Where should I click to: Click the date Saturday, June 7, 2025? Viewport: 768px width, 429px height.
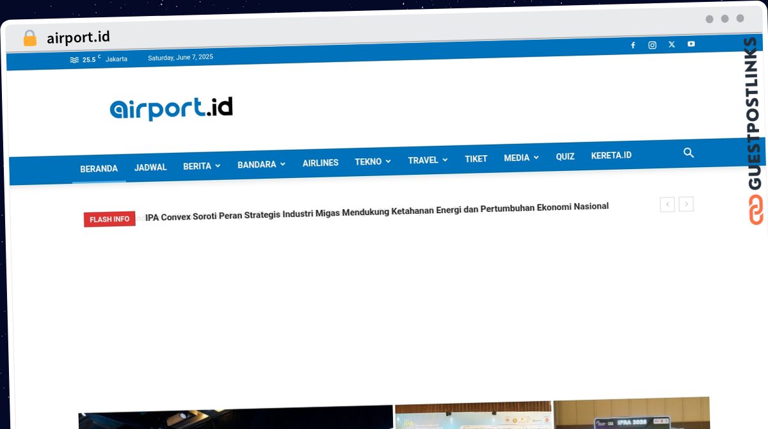180,57
